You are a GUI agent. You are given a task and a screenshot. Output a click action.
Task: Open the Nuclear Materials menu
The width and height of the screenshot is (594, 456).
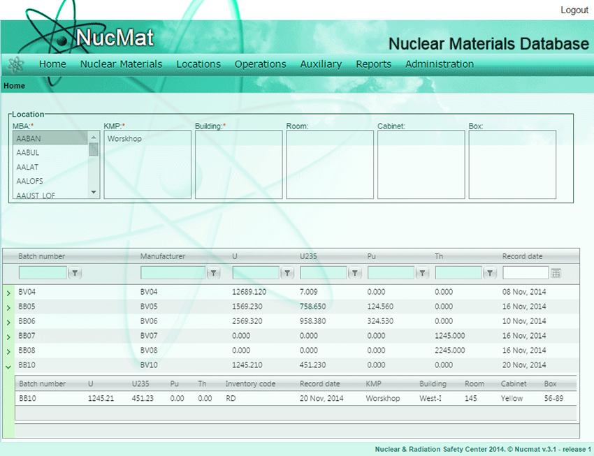click(x=121, y=64)
